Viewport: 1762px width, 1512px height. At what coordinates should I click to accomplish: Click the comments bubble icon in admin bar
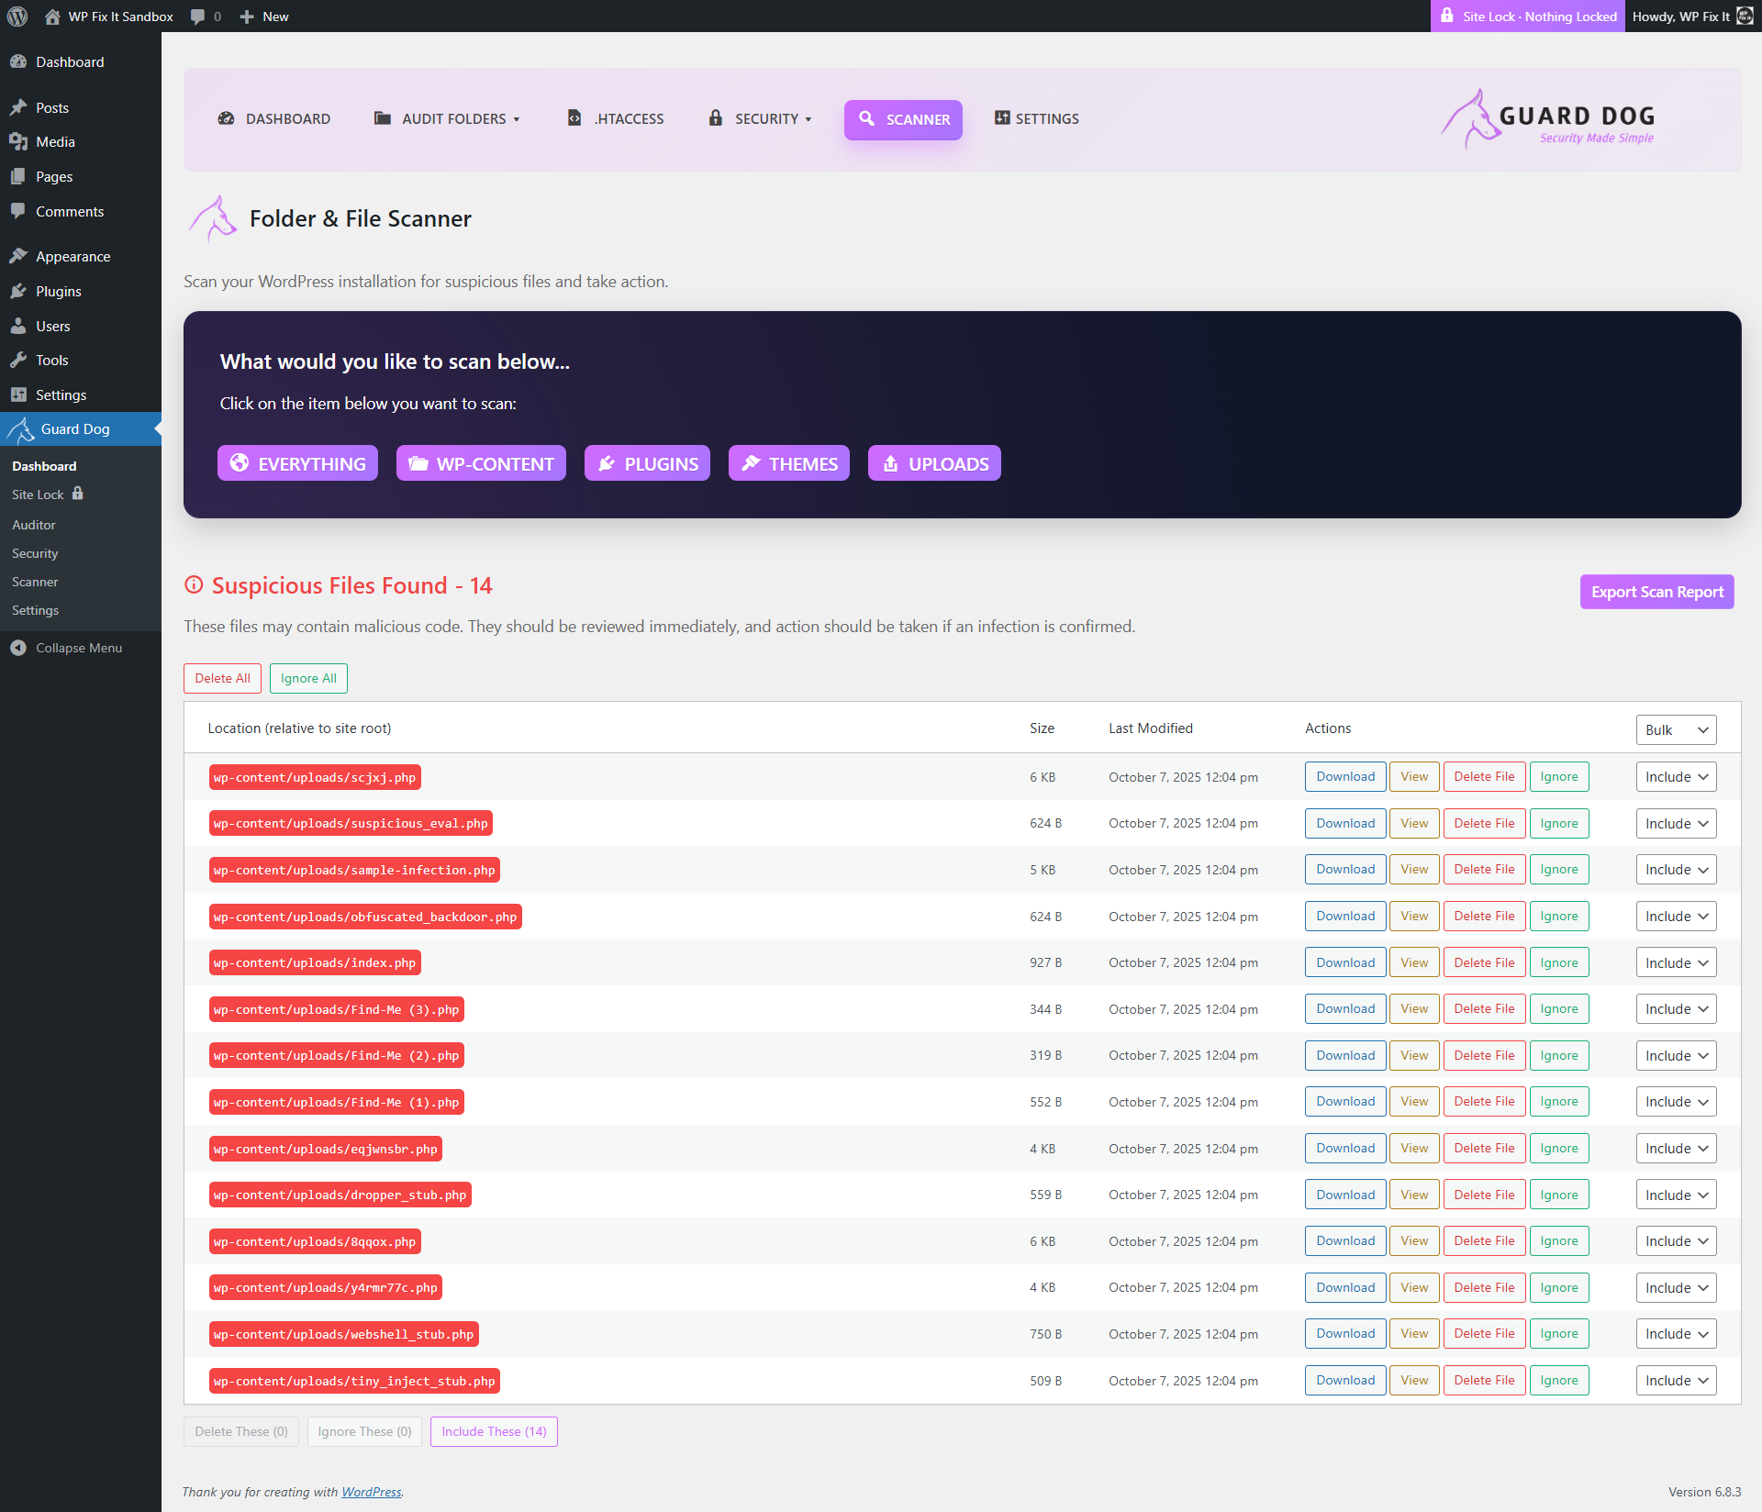(x=197, y=17)
